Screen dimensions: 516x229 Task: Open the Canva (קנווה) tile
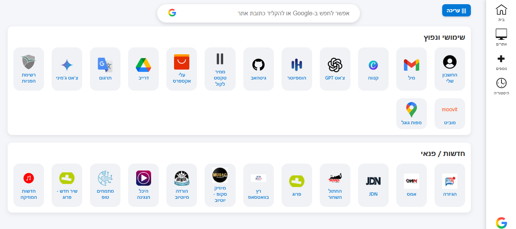373,69
